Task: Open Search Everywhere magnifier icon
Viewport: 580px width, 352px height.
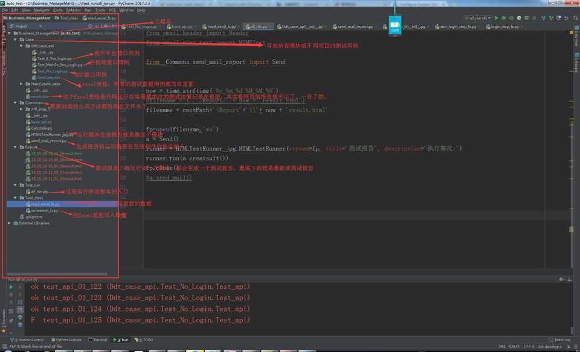Action: pos(576,17)
